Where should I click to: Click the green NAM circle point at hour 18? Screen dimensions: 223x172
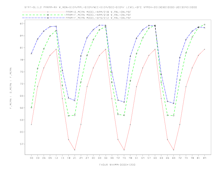click(x=68, y=116)
